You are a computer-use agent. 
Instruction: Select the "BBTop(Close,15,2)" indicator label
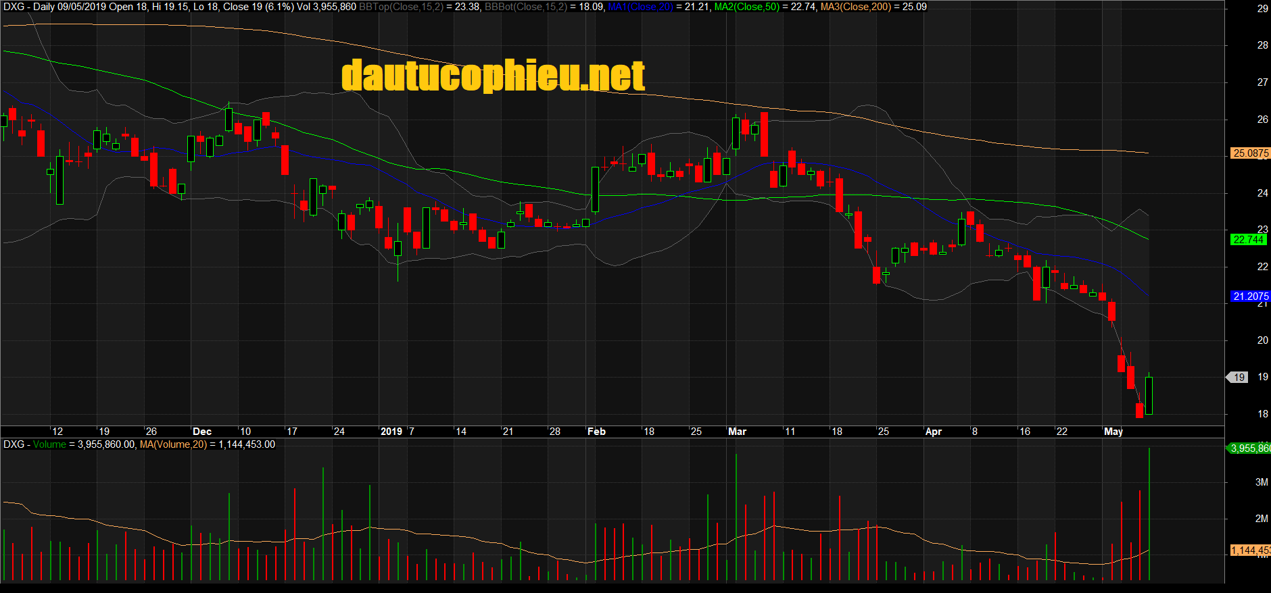point(401,7)
